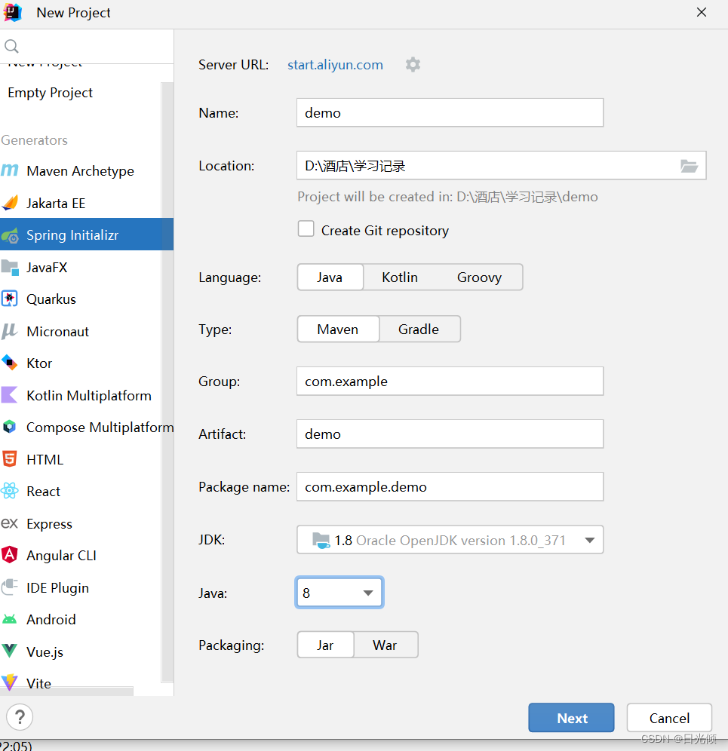Click the Express ex icon

[x=10, y=523]
